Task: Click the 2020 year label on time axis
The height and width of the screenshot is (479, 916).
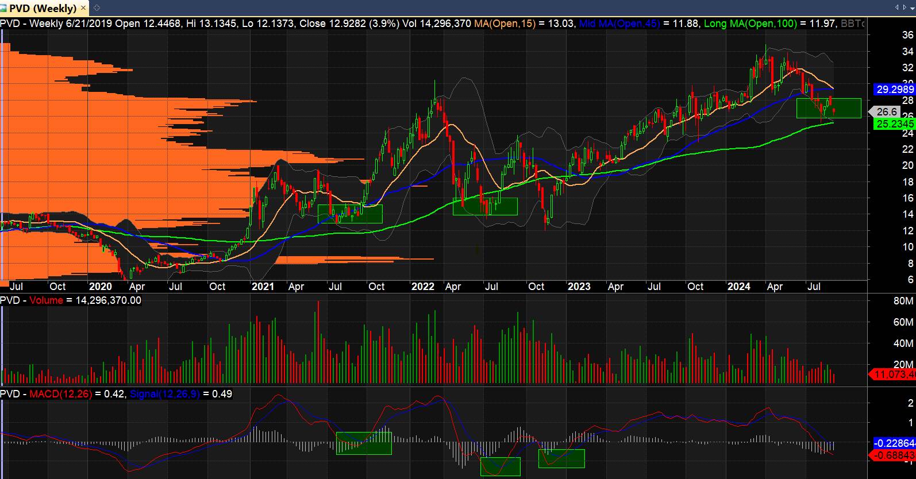Action: click(101, 286)
